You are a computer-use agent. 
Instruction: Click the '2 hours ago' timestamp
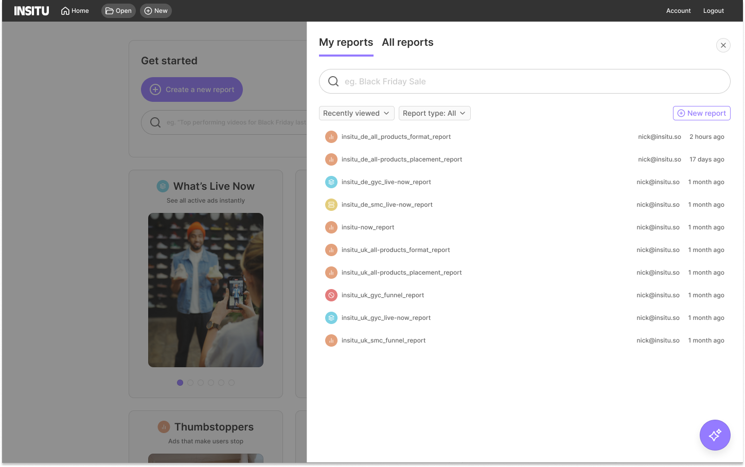(706, 137)
